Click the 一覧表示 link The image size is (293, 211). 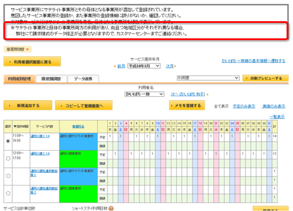(x=277, y=117)
